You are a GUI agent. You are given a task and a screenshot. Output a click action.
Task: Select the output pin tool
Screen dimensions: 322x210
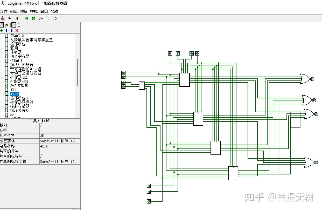pyautogui.click(x=33, y=18)
